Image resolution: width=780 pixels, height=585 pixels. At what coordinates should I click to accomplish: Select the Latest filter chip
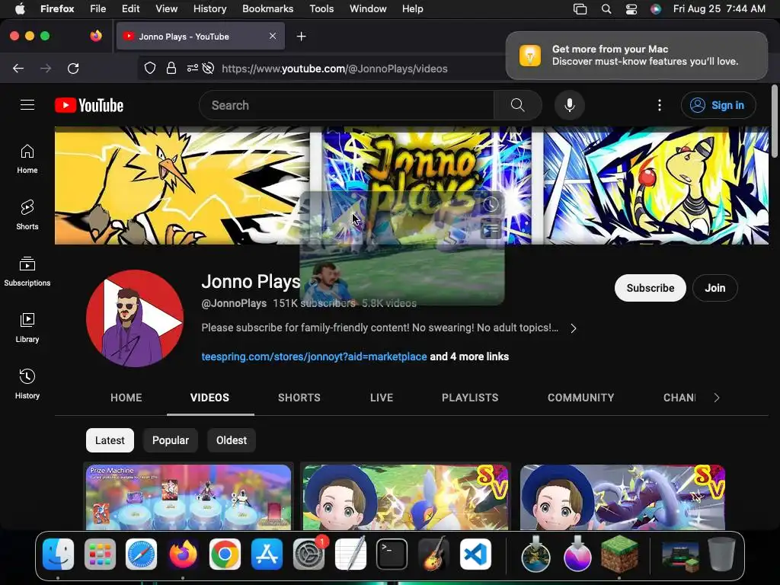point(110,440)
